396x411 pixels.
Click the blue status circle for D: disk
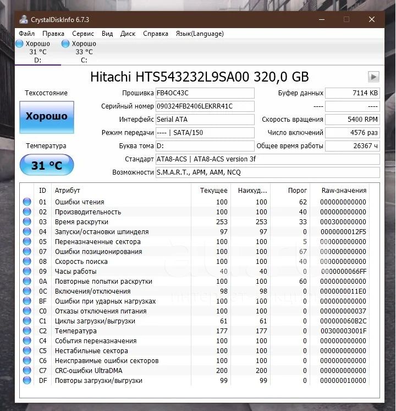[19, 44]
